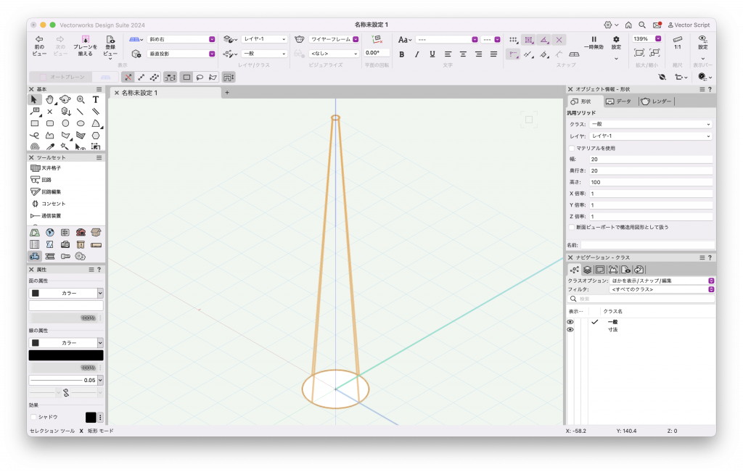Screen dimensions: 743x472
Task: Click the 一時無効 snapping button
Action: point(593,43)
